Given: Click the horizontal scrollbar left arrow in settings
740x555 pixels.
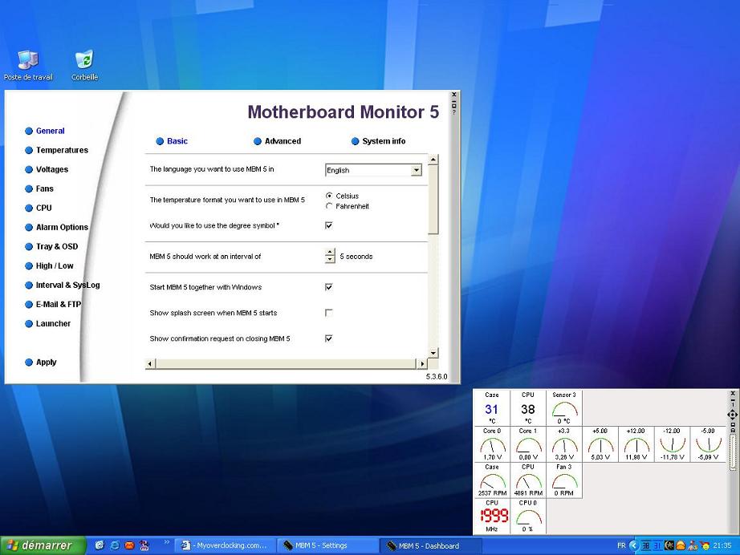Looking at the screenshot, I should click(150, 363).
